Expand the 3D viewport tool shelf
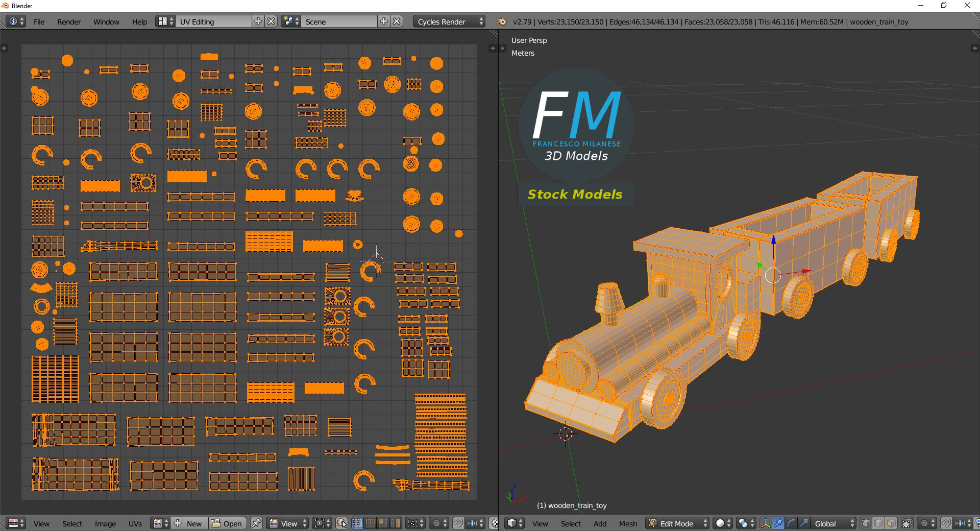The height and width of the screenshot is (531, 980). pos(503,48)
